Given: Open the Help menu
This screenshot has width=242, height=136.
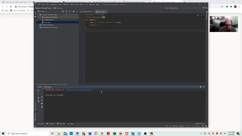Looking at the screenshot, I should (x=98, y=5).
